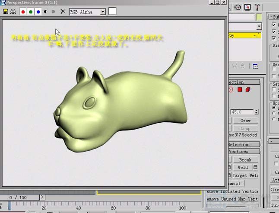Click the Loop selection button
This screenshot has width=279, height=213.
click(x=246, y=128)
